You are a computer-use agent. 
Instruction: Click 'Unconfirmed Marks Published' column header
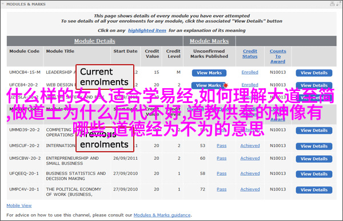[x=209, y=54]
